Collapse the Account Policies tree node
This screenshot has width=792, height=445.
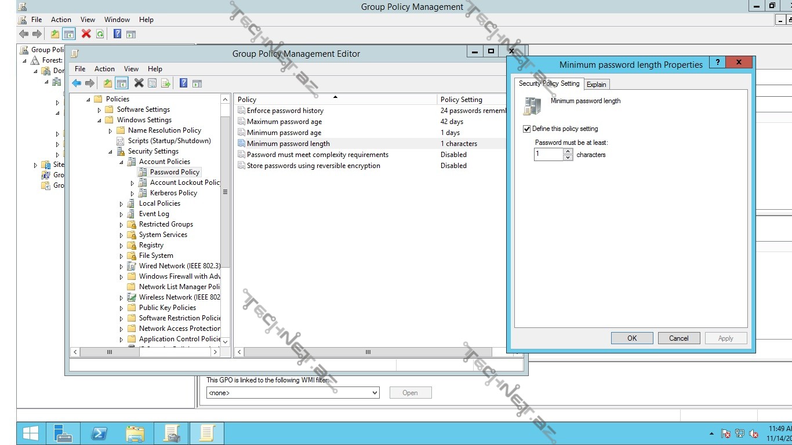click(x=122, y=162)
